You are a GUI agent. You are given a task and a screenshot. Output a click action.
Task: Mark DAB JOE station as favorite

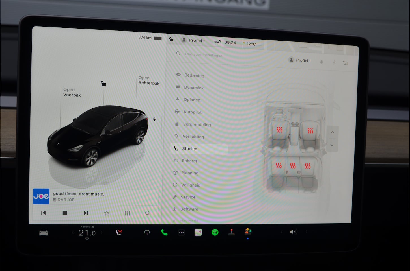point(107,213)
